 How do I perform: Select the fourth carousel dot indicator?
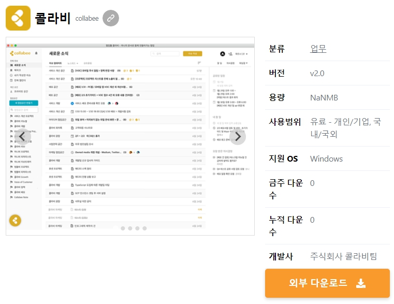pyautogui.click(x=137, y=228)
